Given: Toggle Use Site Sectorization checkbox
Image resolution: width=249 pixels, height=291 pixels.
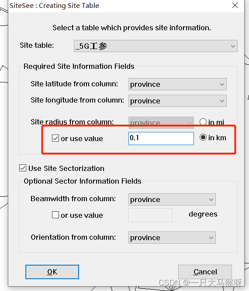Looking at the screenshot, I should pyautogui.click(x=23, y=168).
